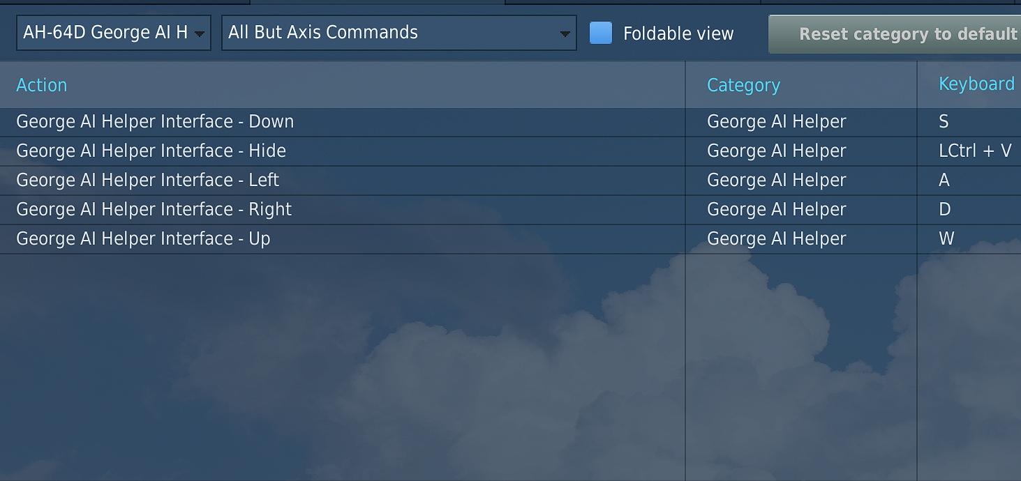
Task: Click the LCtrl + V binding cell
Action: [x=969, y=151]
